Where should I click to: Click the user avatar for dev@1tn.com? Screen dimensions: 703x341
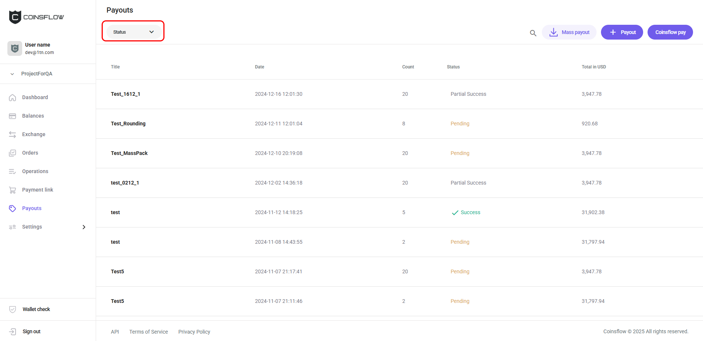(x=14, y=48)
